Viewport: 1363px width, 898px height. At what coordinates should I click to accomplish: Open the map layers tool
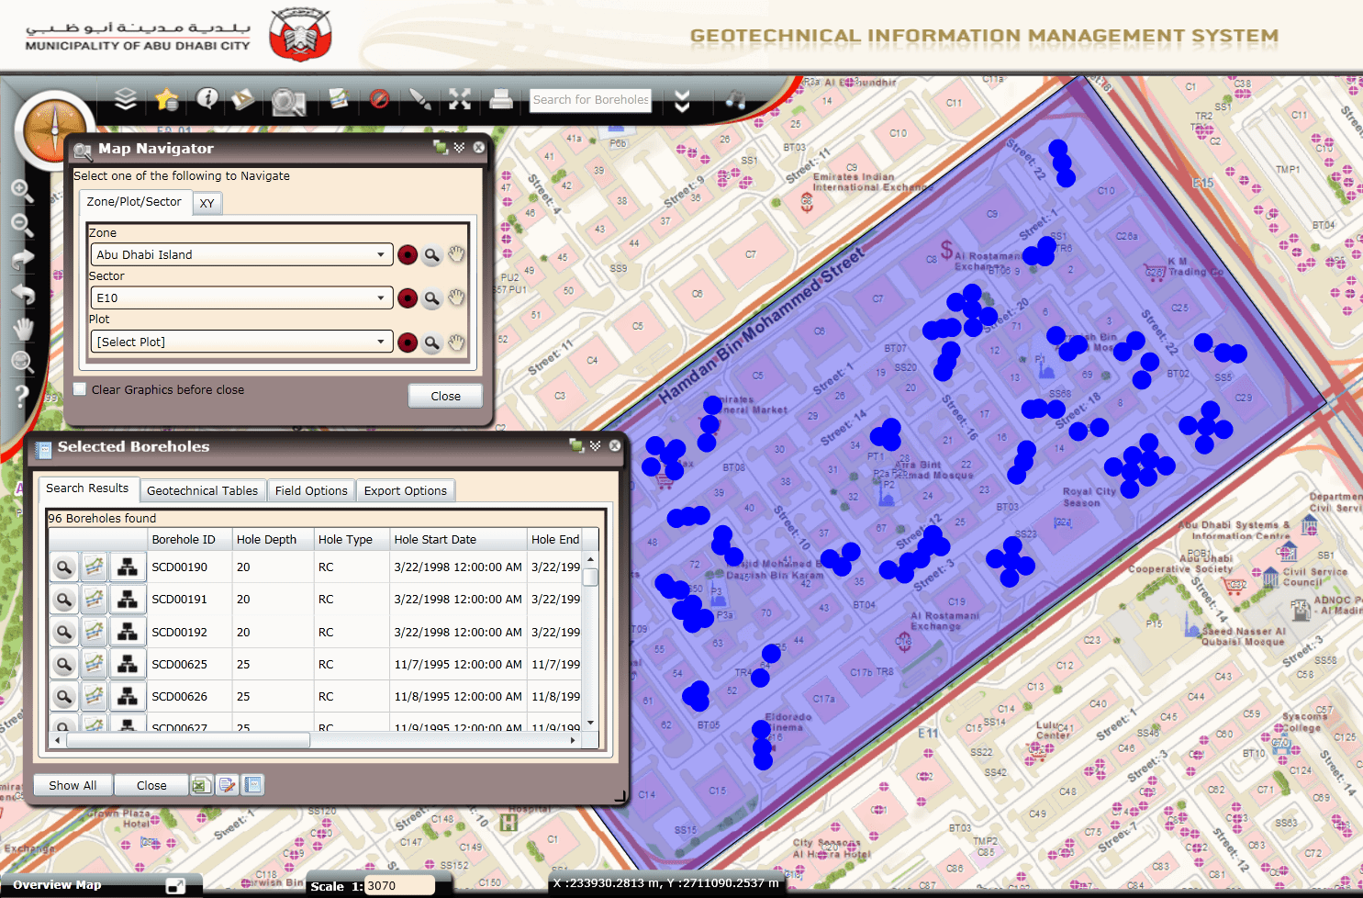coord(126,99)
